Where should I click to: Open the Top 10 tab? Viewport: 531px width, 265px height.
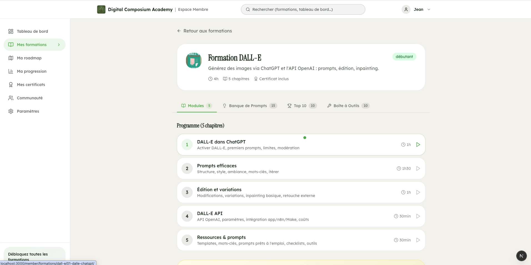coord(300,106)
